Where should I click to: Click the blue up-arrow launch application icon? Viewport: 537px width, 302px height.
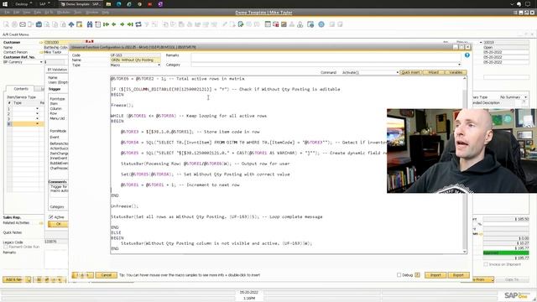pyautogui.click(x=71, y=24)
